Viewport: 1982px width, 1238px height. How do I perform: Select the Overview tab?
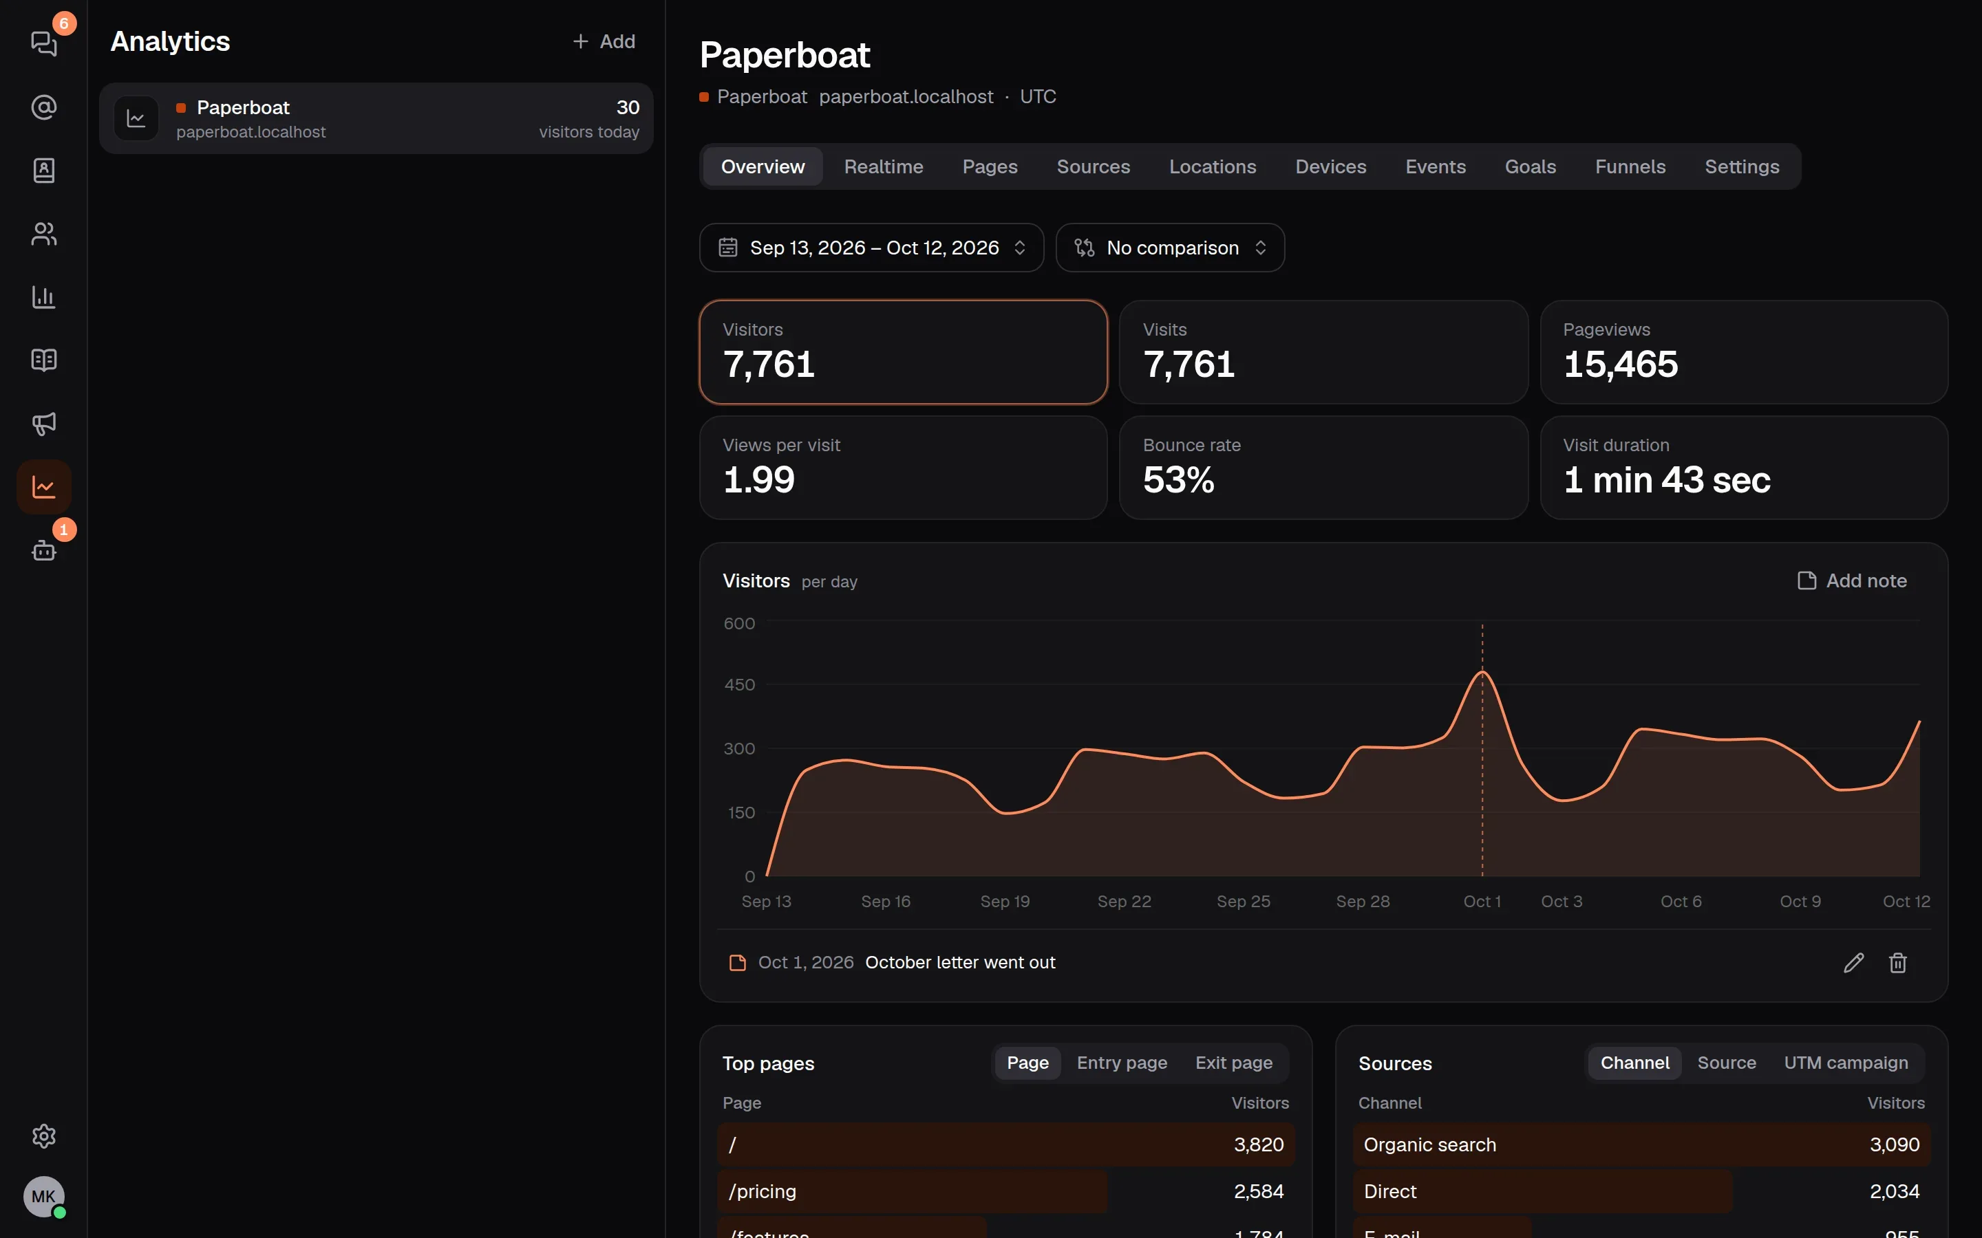(763, 167)
